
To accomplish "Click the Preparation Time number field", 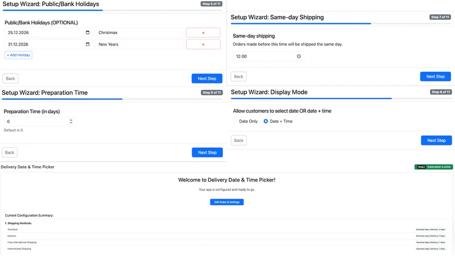I will [40, 121].
